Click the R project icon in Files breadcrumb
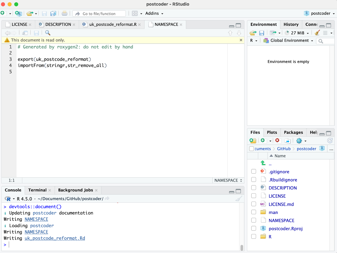The height and width of the screenshot is (253, 337). (x=322, y=148)
